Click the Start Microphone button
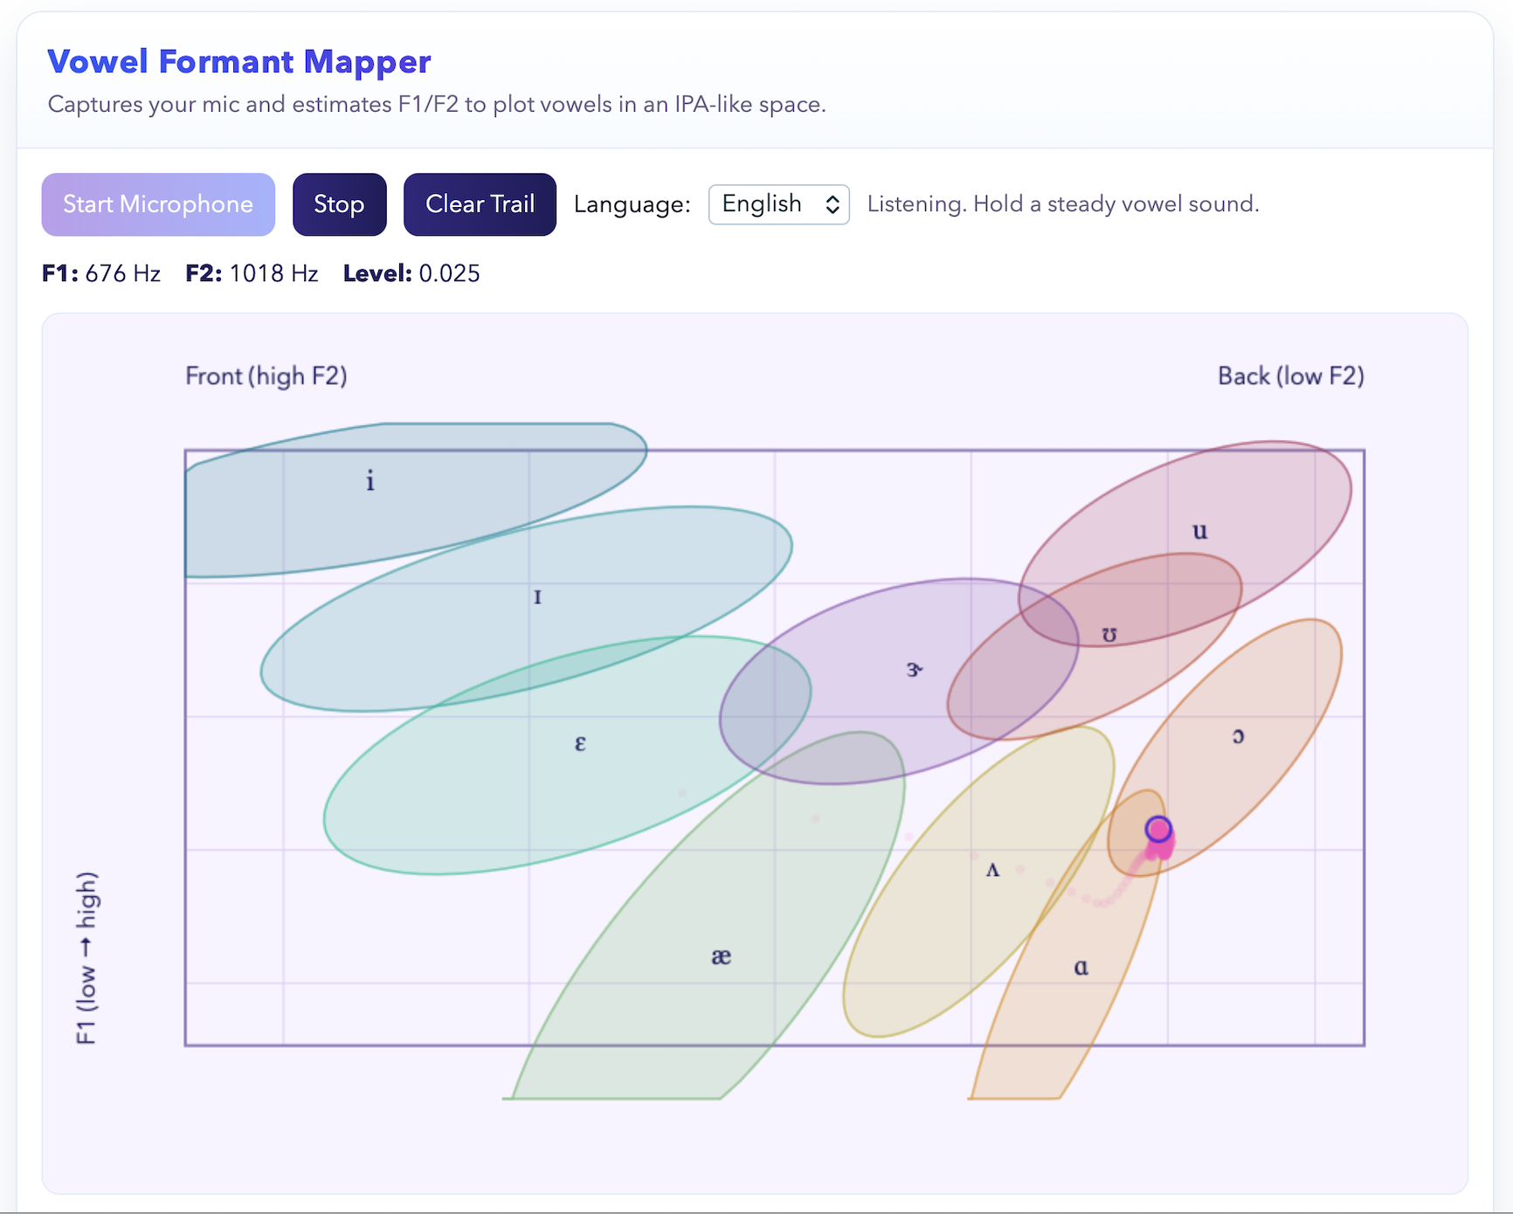The image size is (1513, 1214). [x=158, y=204]
